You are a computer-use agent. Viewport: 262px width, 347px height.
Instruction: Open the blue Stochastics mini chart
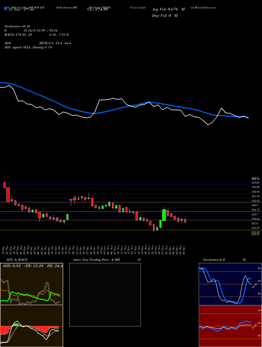pyautogui.click(x=230, y=284)
